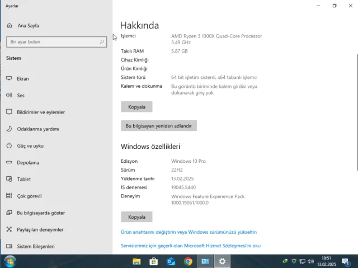358x268 pixels.
Task: Open Ana Sayfa home icon
Action: (x=10, y=26)
